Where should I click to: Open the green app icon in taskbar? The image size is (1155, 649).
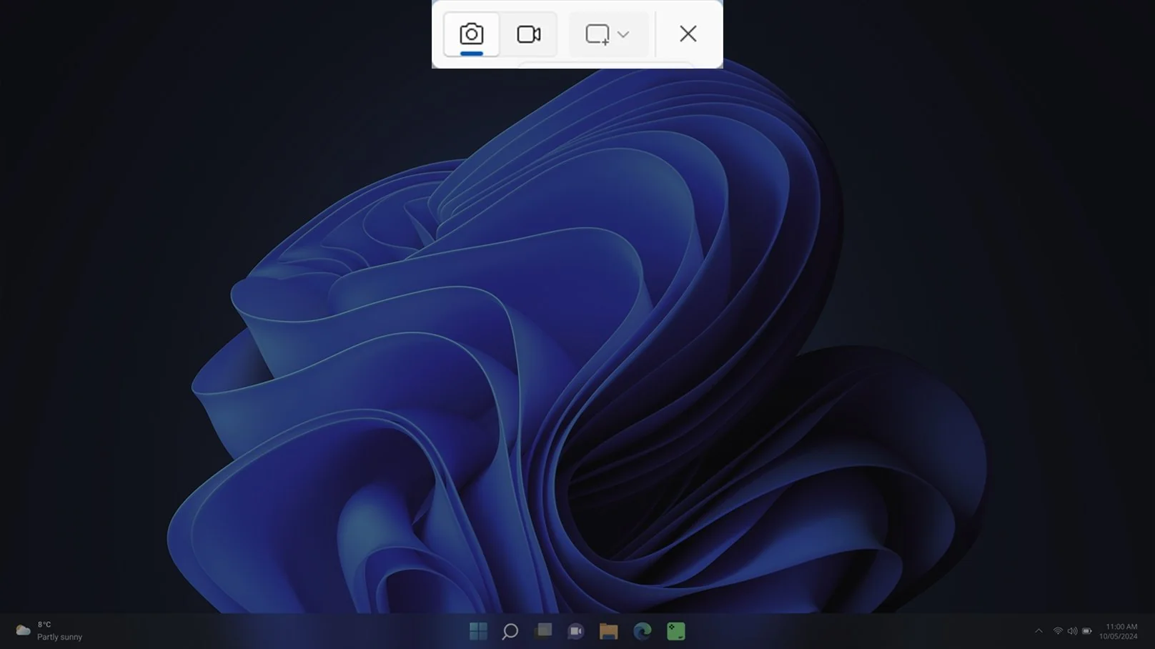675,631
